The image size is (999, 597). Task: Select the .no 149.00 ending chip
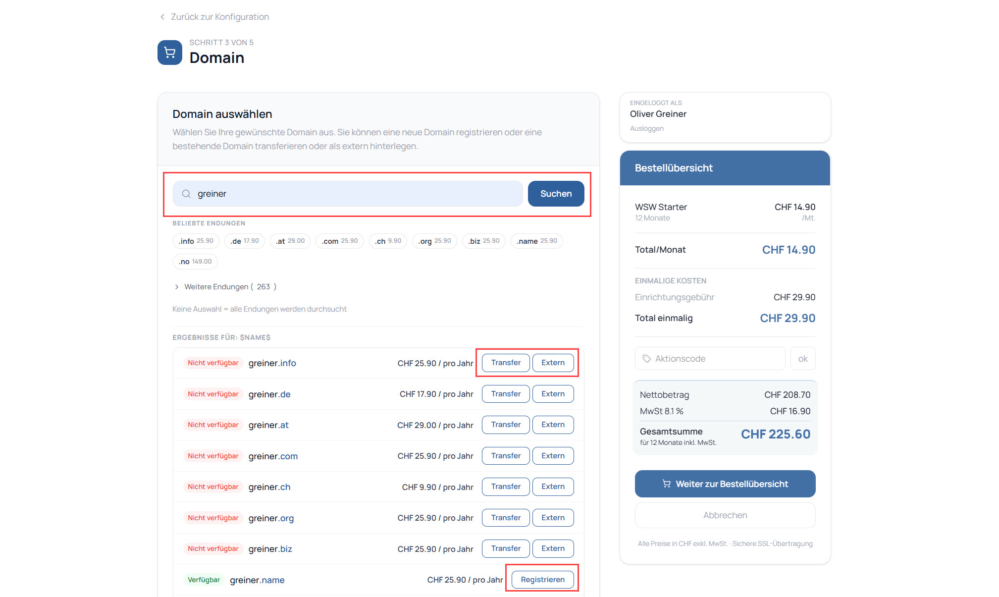pyautogui.click(x=195, y=262)
